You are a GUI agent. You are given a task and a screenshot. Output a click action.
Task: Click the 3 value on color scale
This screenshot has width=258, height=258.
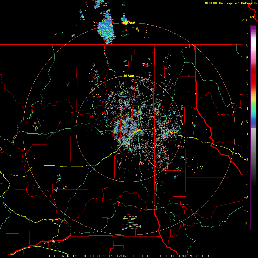[247, 83]
